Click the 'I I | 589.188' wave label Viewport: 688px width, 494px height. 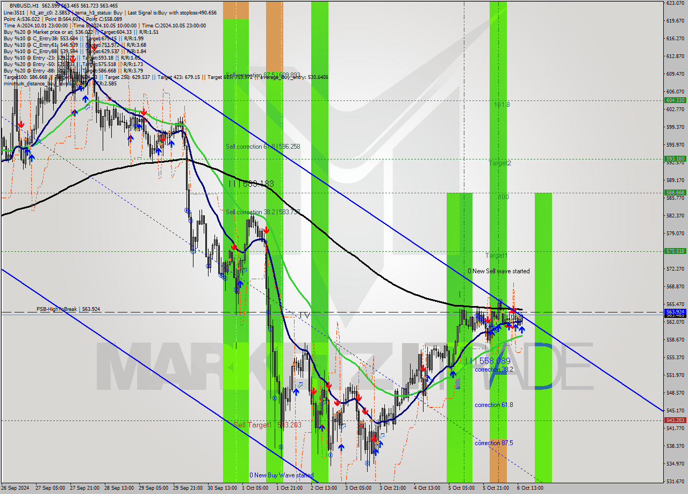pos(252,184)
